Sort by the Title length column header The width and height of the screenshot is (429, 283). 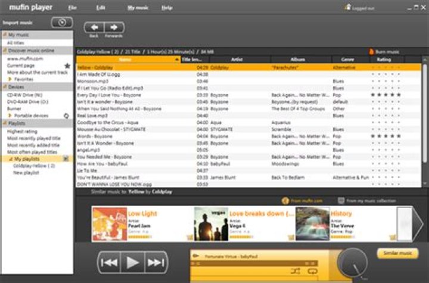tap(195, 60)
